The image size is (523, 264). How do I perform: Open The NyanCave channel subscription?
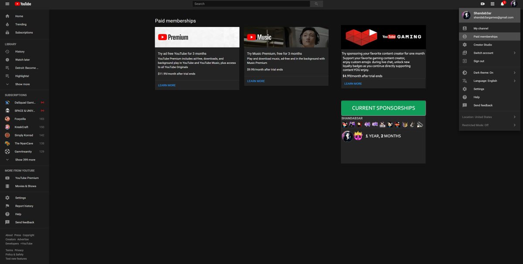tap(24, 143)
